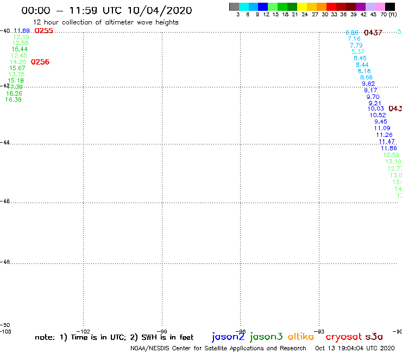Click the 12.58 wave height value
Image resolution: width=402 pixels, height=353 pixels.
pyautogui.click(x=20, y=43)
